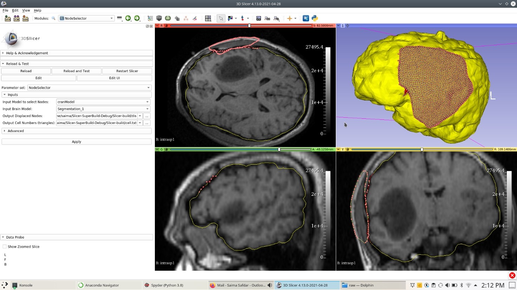Click the pin icon in yellow slice view

coord(339,149)
